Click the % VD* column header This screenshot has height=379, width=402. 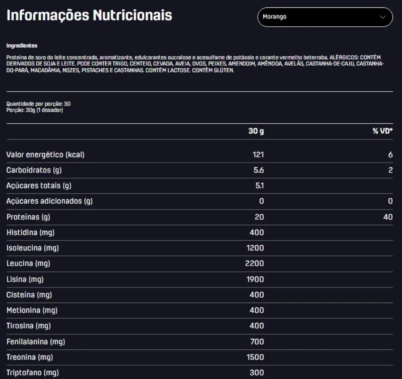tap(382, 131)
